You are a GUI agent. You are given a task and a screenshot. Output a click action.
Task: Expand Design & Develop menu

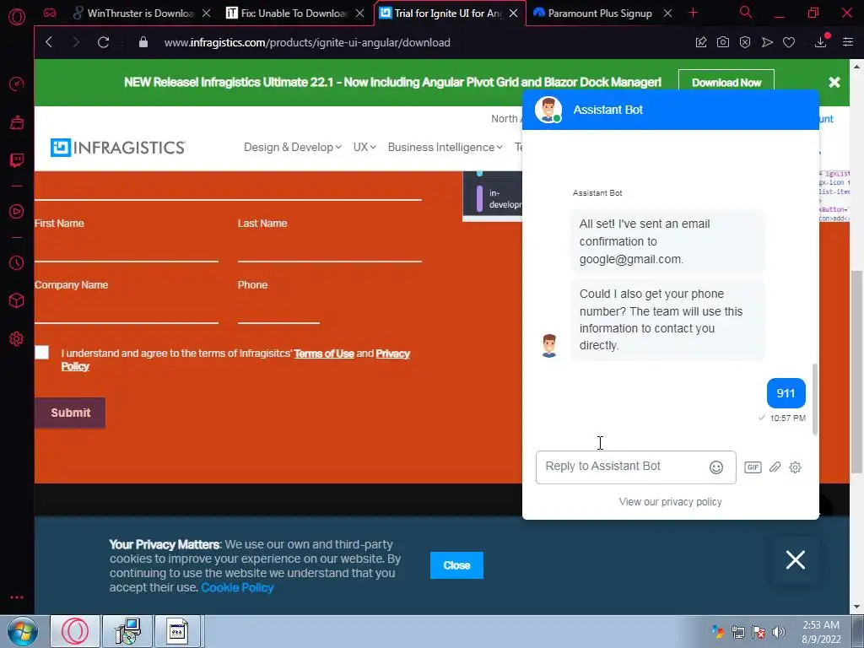pos(293,147)
